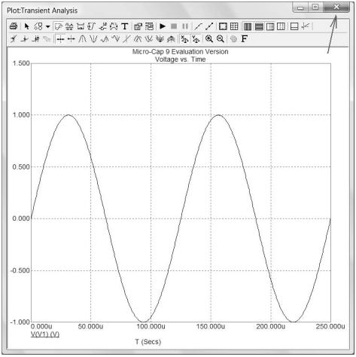This screenshot has height=357, width=356.
Task: Select the Cursor mode tool with two stacked waveforms
Action: (69, 26)
